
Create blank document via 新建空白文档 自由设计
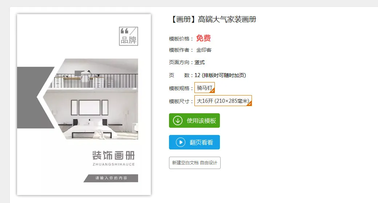click(195, 163)
